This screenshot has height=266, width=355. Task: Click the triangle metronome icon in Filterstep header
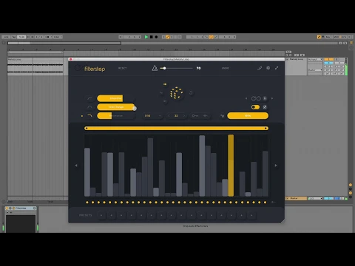pyautogui.click(x=155, y=68)
